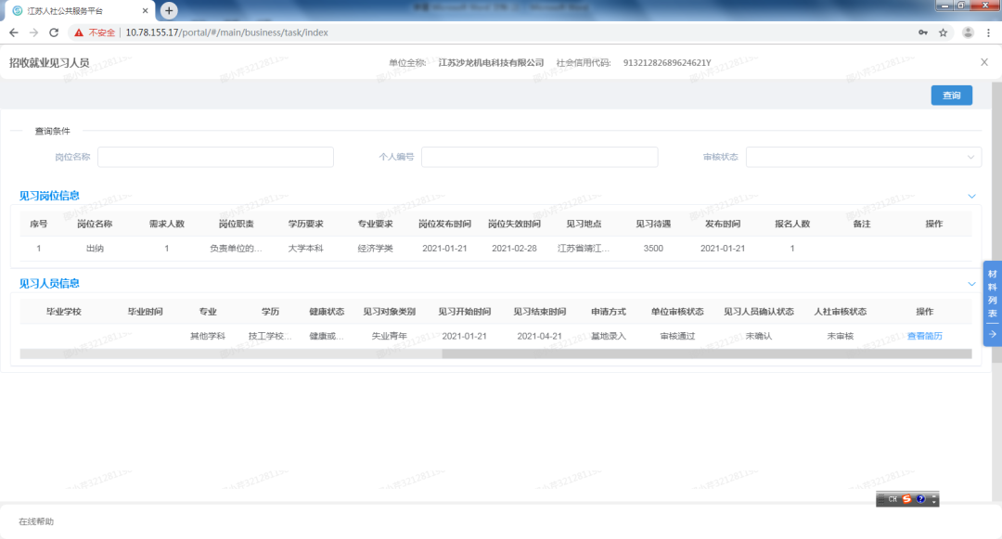This screenshot has height=539, width=1002.
Task: Click the Sogou input method icon
Action: coord(906,499)
